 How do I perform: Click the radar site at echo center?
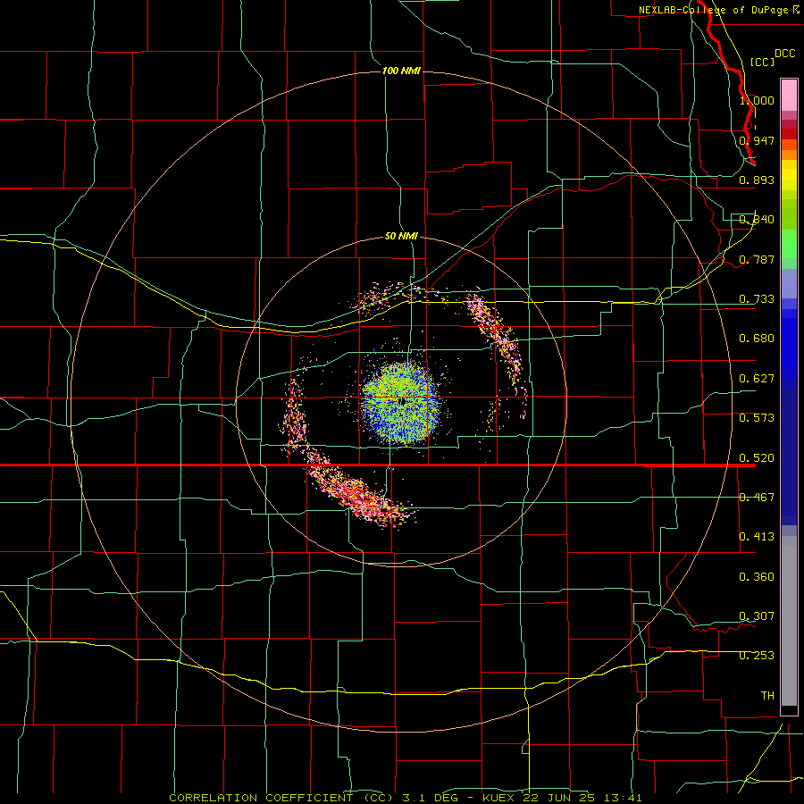403,401
